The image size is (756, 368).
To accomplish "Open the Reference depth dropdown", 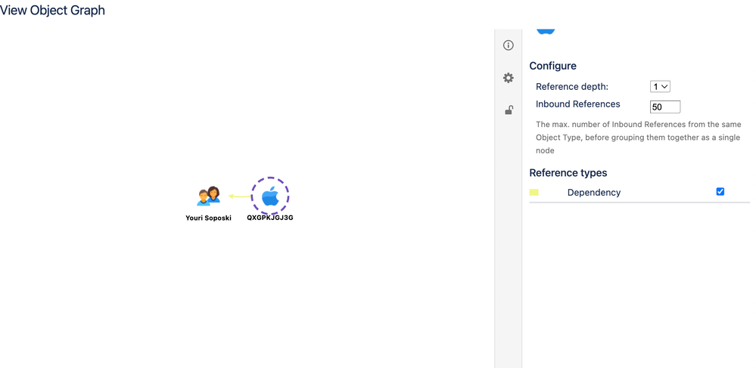I will (660, 87).
